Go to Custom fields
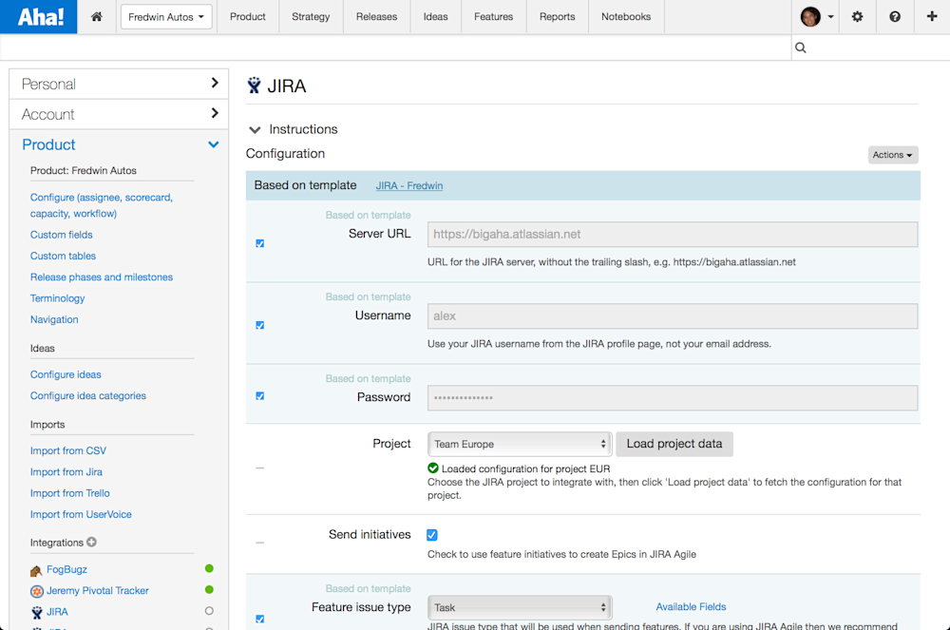Image resolution: width=950 pixels, height=630 pixels. pyautogui.click(x=61, y=235)
